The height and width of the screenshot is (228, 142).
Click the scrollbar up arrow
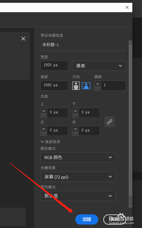[x=130, y=42]
